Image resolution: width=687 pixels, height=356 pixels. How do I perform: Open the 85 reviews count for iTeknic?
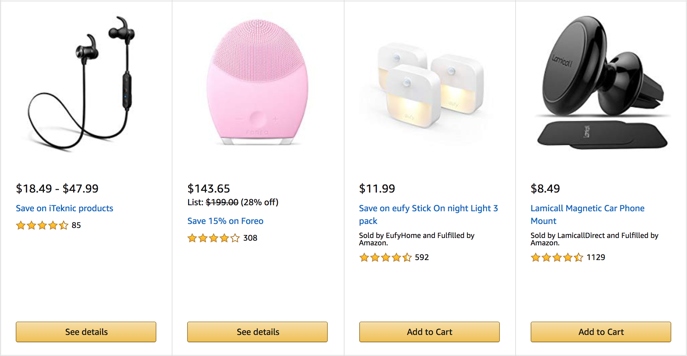[76, 225]
